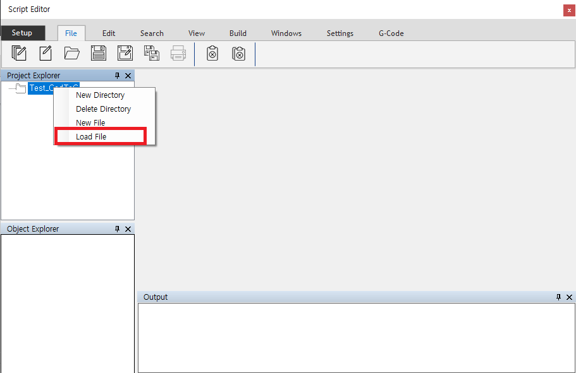Click the Save All double-floppy icon
Image resolution: width=576 pixels, height=373 pixels.
(x=152, y=54)
